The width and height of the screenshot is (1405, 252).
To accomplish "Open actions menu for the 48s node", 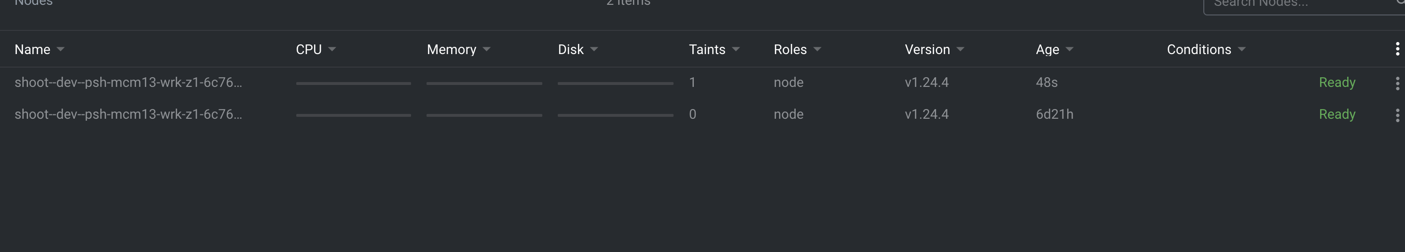I will click(x=1397, y=83).
